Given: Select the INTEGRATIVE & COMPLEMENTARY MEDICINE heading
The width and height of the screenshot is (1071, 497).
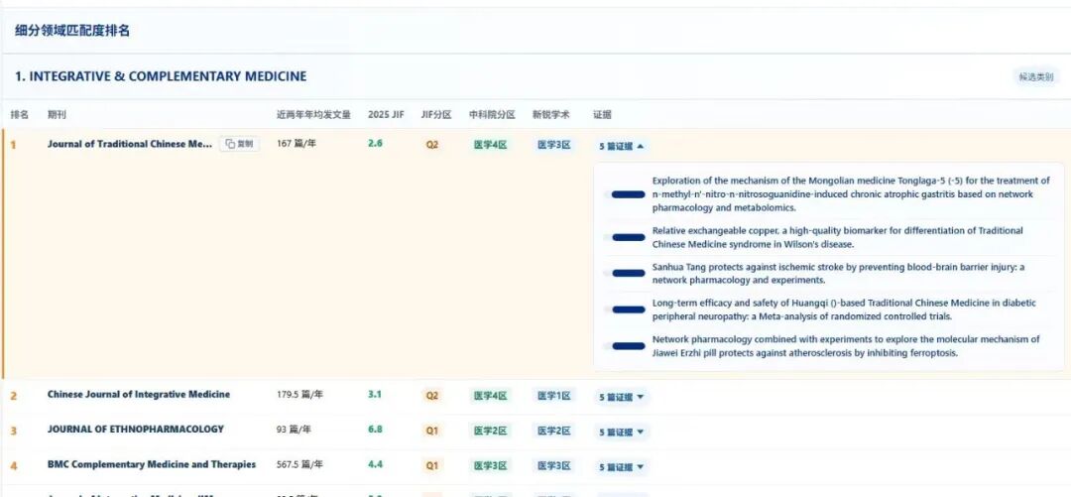Looking at the screenshot, I should click(161, 76).
